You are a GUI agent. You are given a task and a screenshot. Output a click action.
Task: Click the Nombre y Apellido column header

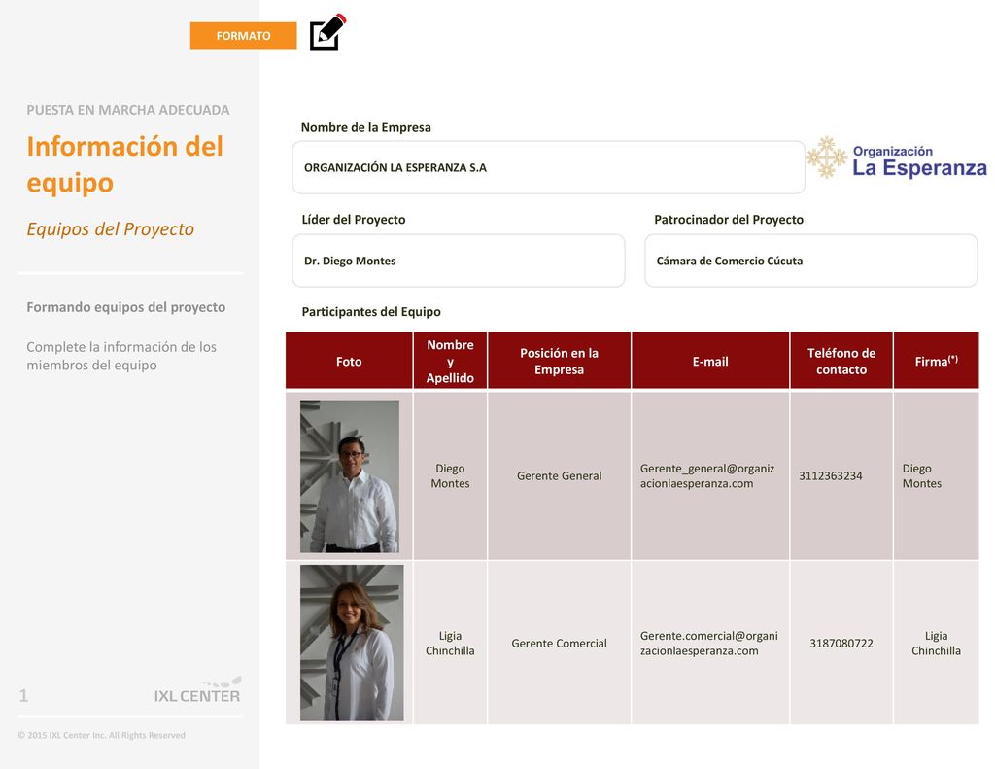tap(450, 361)
